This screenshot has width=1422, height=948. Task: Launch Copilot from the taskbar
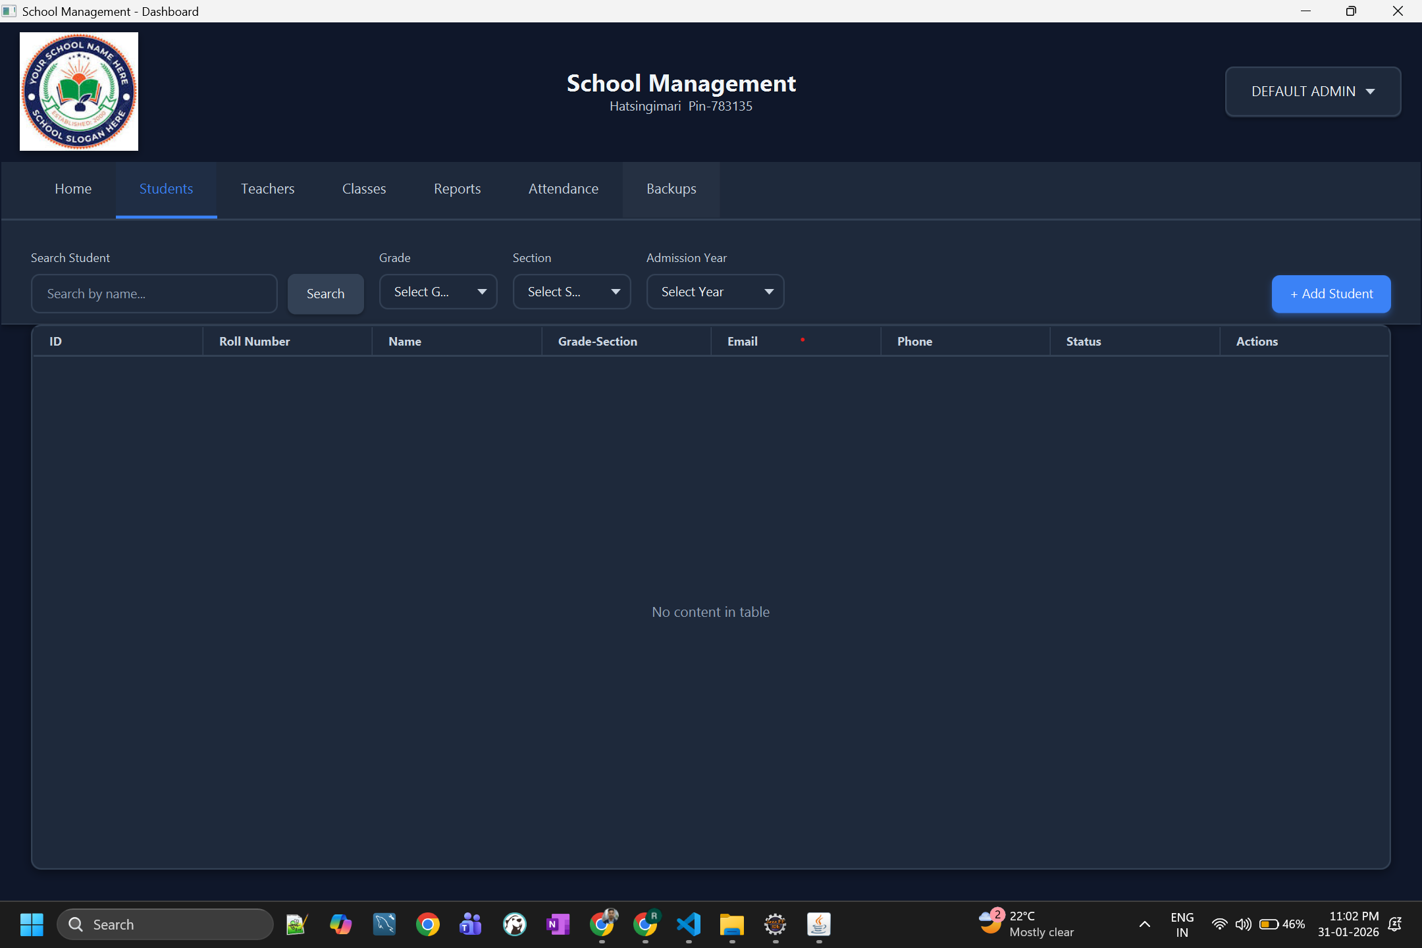340,924
